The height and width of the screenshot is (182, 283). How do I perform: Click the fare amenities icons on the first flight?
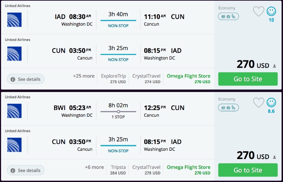tap(228, 16)
